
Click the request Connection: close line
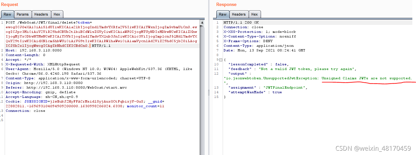[x=25, y=111]
